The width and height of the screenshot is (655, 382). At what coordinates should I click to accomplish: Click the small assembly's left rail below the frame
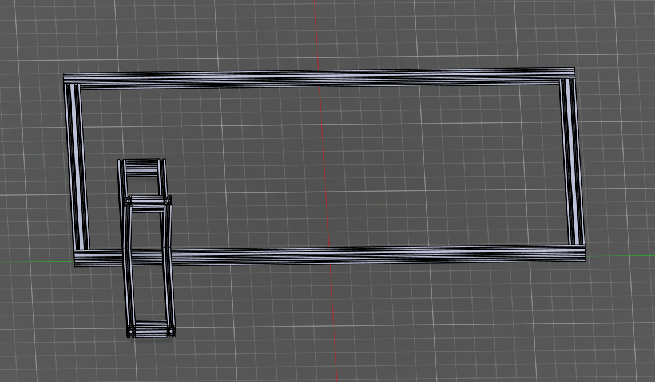point(129,292)
